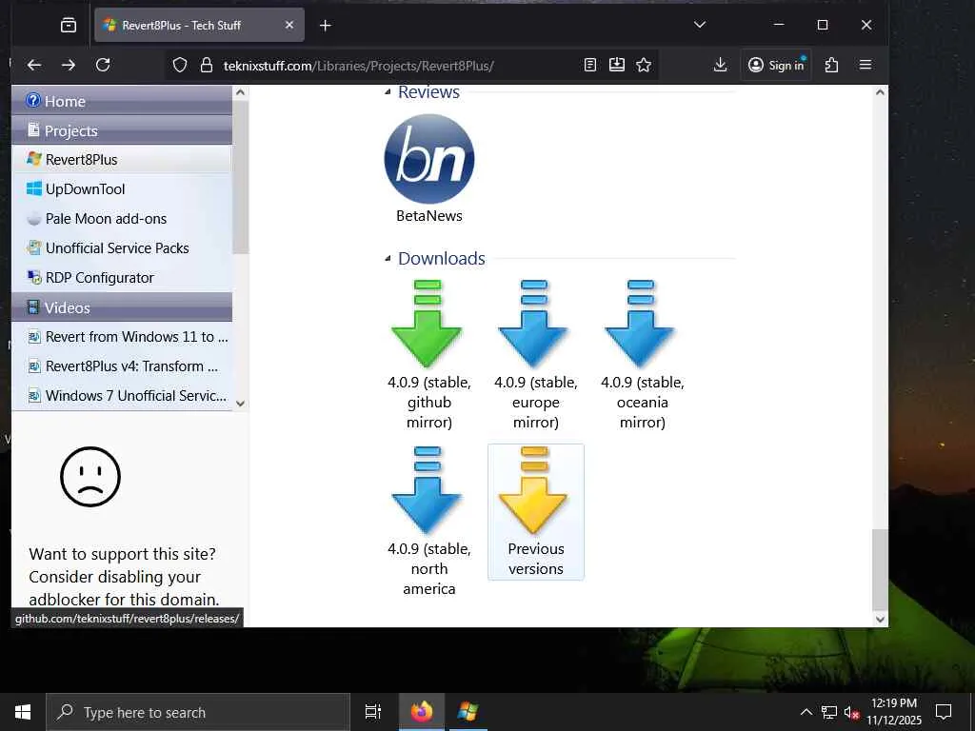
Task: Click main page scroll down arrow
Action: pyautogui.click(x=880, y=619)
